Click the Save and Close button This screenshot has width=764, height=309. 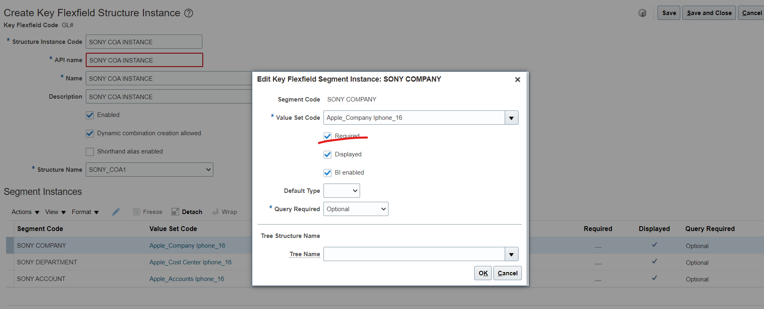point(709,13)
